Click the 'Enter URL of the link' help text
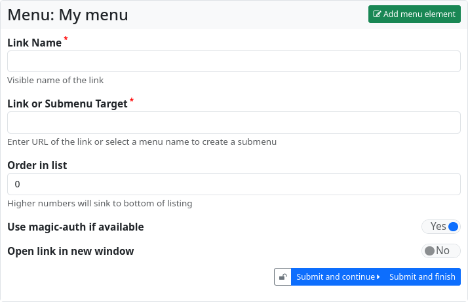This screenshot has height=302, width=468. point(142,142)
